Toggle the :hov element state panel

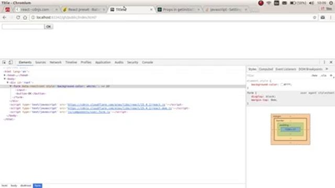click(x=314, y=75)
